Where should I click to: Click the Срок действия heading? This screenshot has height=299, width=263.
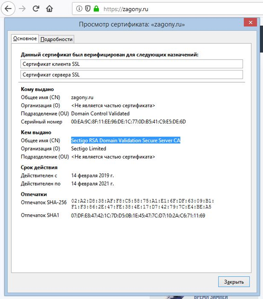point(39,167)
